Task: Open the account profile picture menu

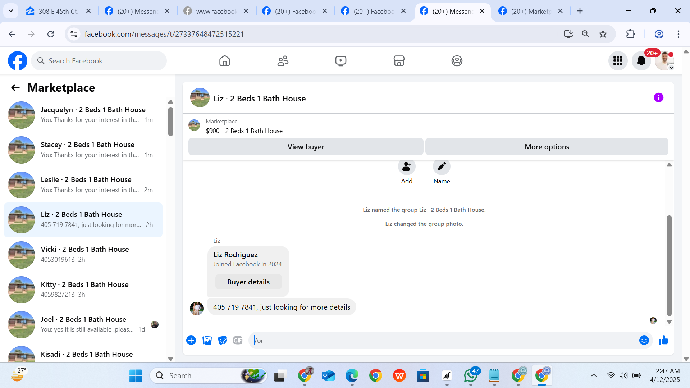Action: 664,61
